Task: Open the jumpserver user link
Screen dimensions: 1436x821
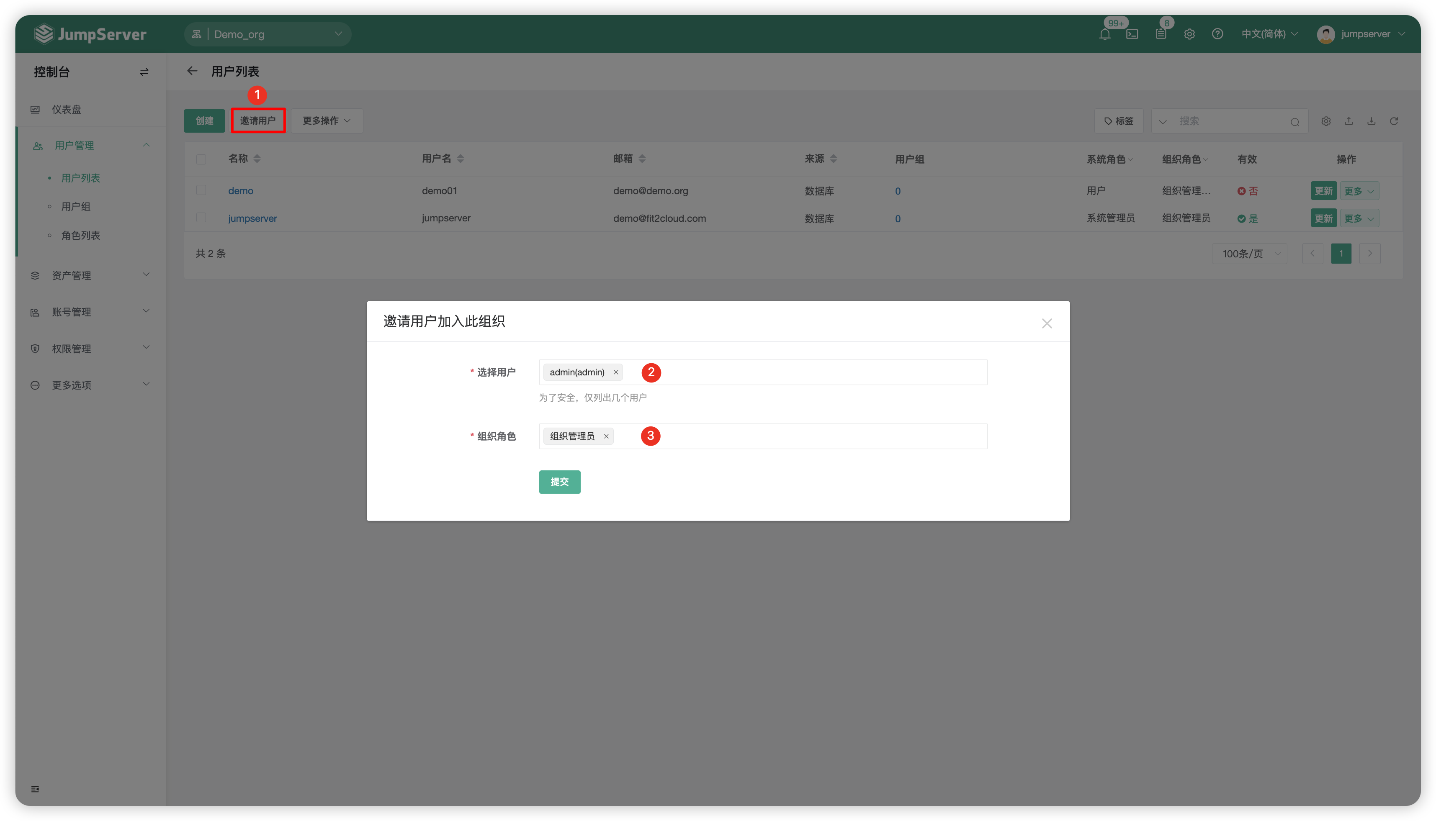Action: 253,218
